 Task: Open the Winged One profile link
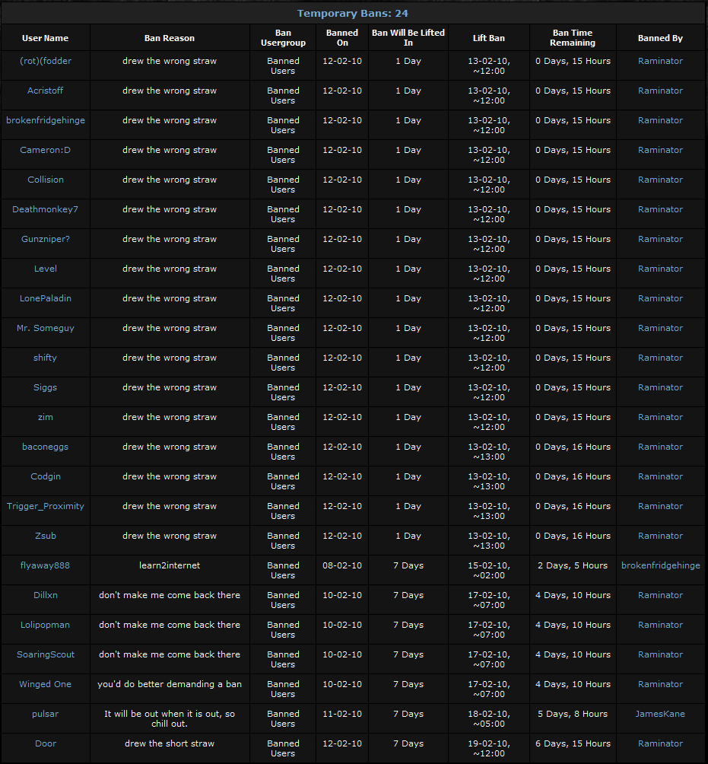(46, 684)
